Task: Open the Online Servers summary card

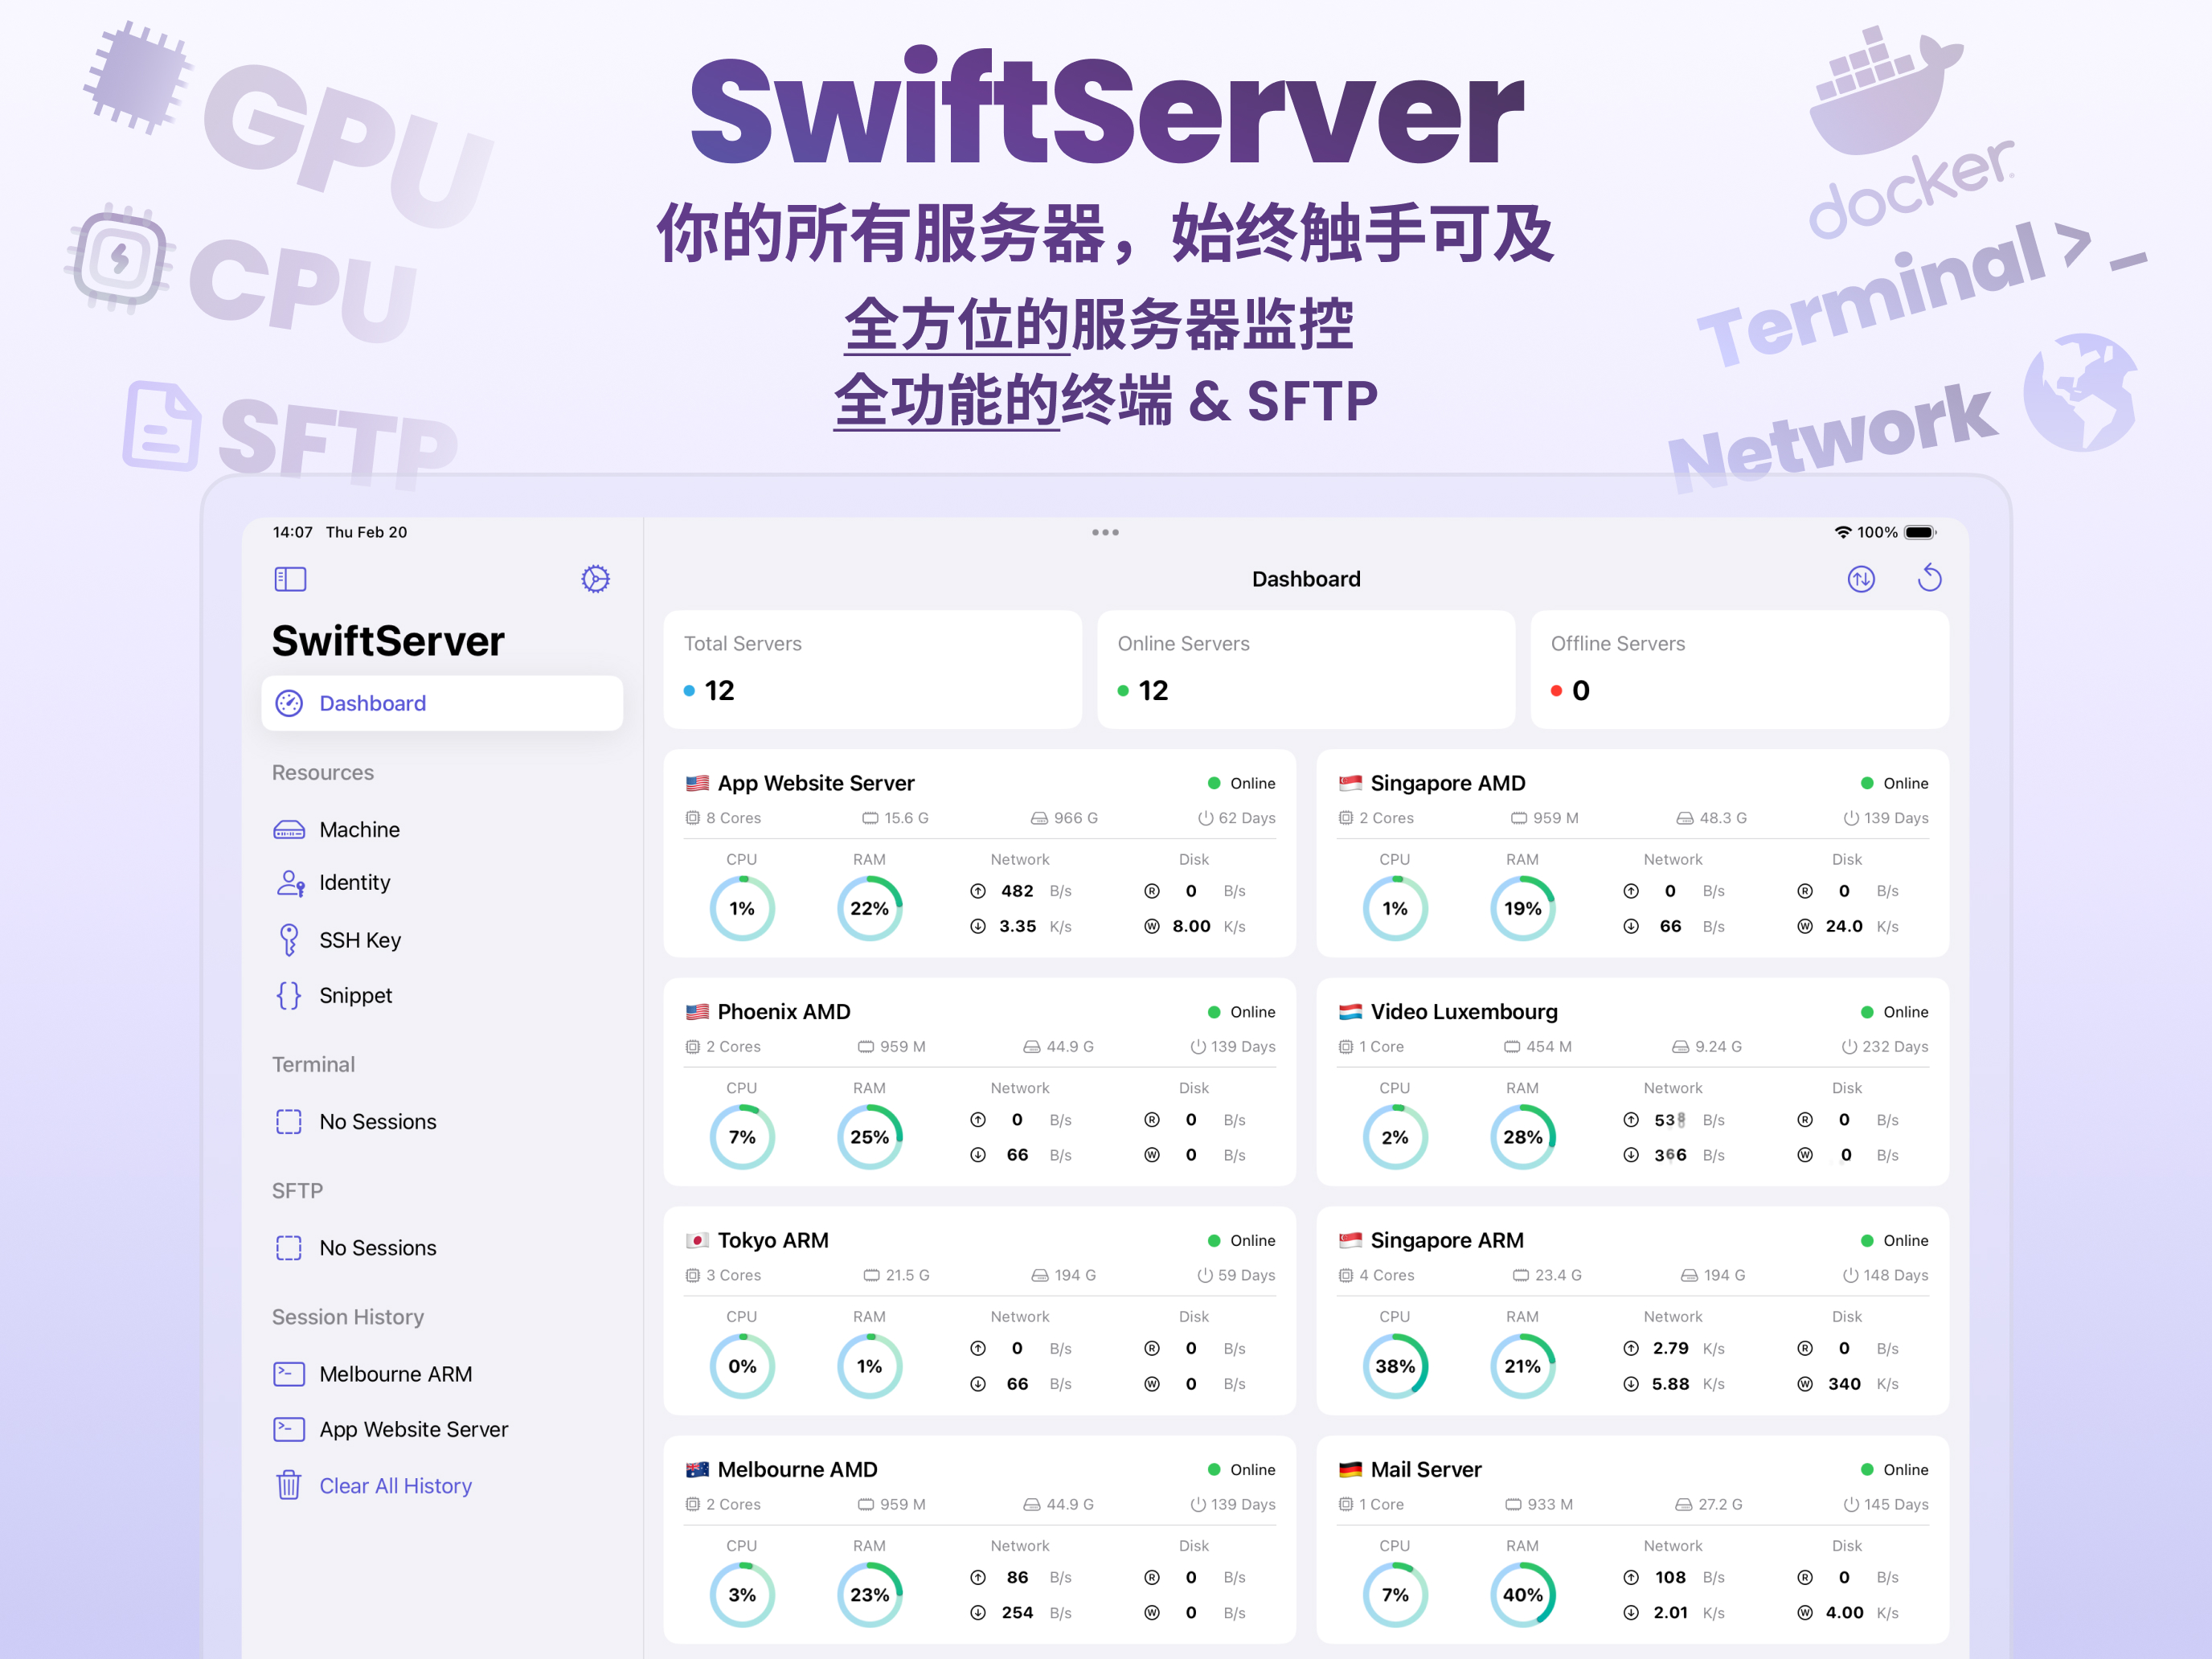Action: click(1306, 669)
